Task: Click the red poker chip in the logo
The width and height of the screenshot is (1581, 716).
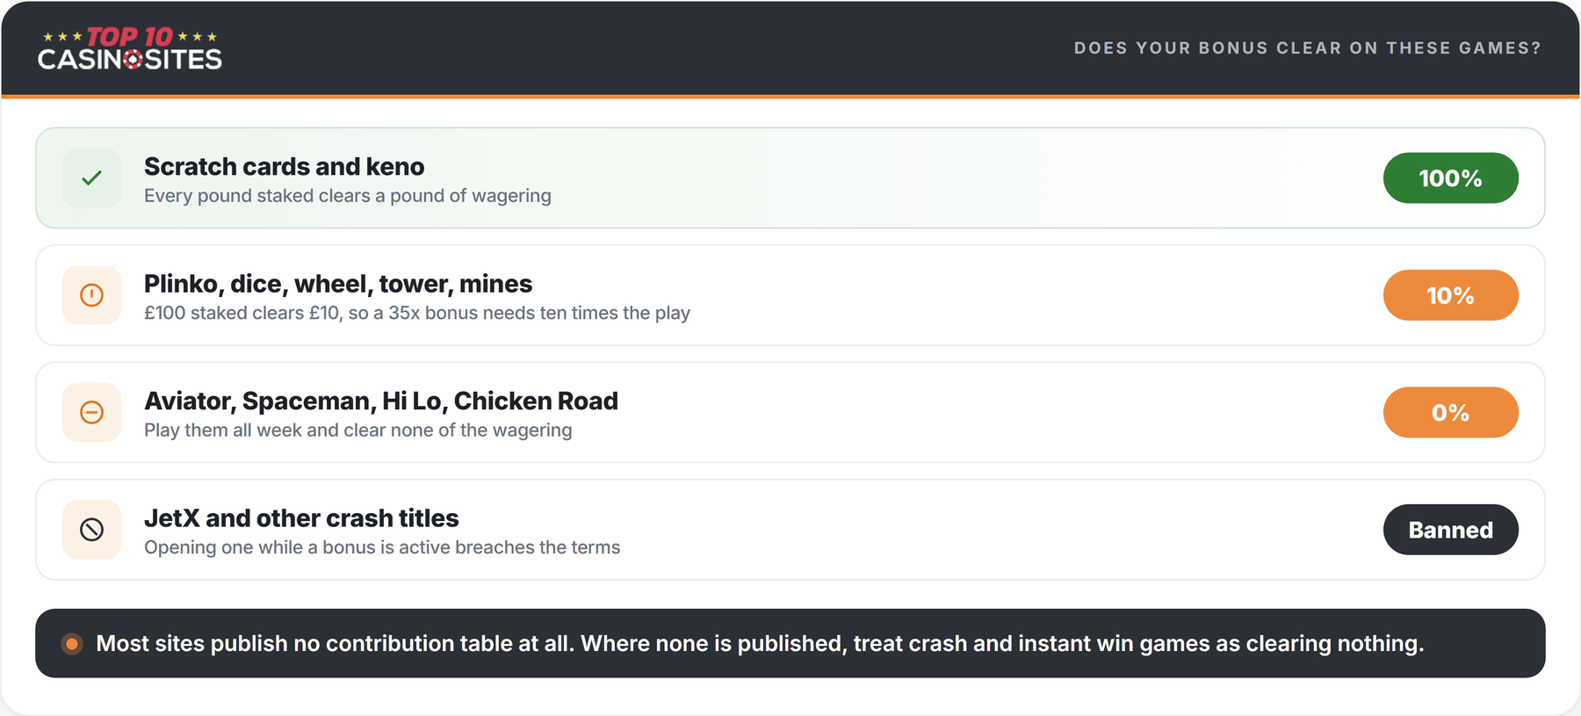Action: pos(133,60)
